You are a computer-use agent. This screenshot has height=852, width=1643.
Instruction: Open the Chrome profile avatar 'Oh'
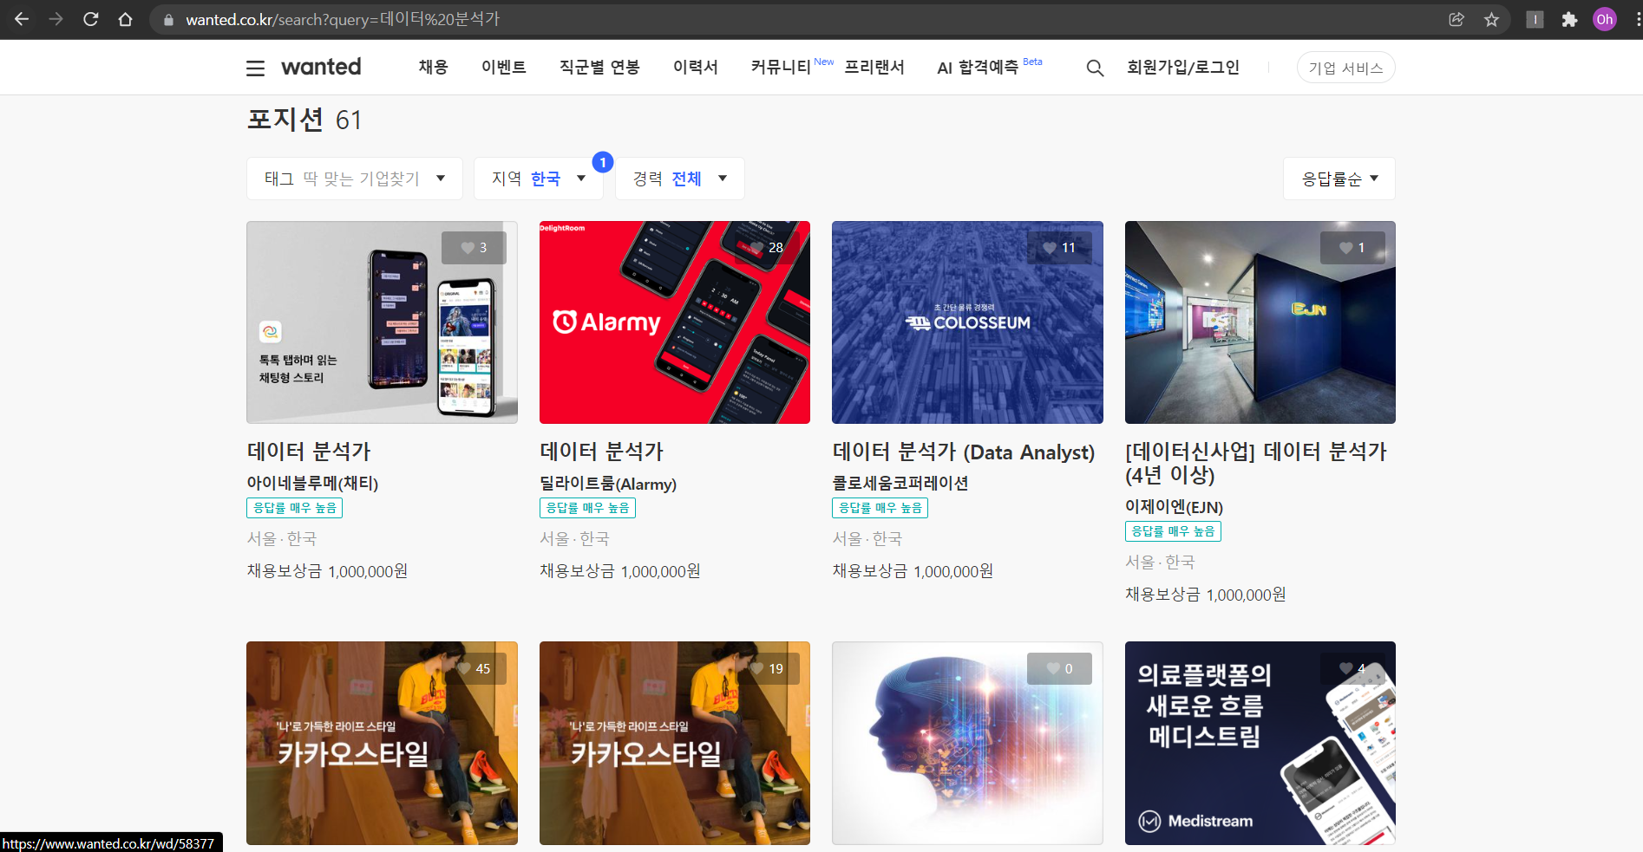pos(1605,19)
